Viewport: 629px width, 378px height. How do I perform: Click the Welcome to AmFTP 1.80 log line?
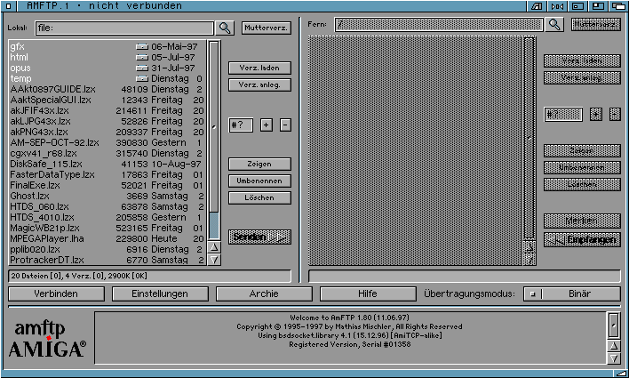click(x=349, y=318)
